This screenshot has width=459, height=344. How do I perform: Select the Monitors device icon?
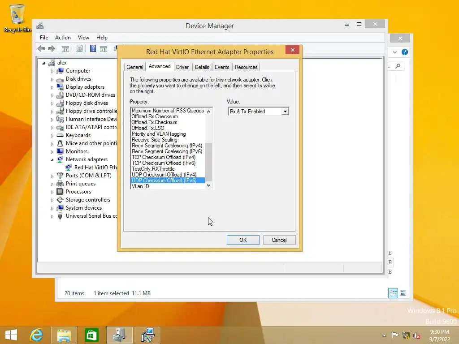pyautogui.click(x=60, y=151)
